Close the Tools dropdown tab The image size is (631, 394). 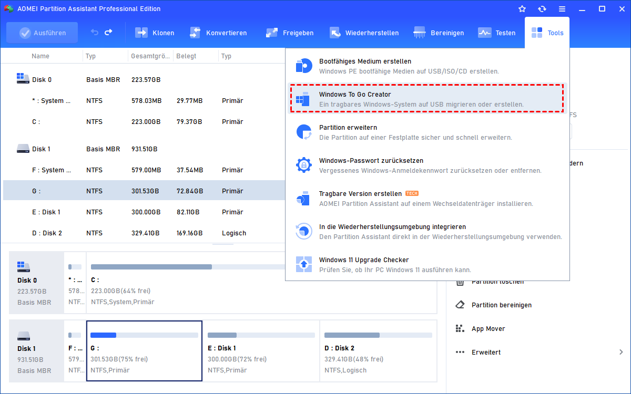tap(547, 33)
